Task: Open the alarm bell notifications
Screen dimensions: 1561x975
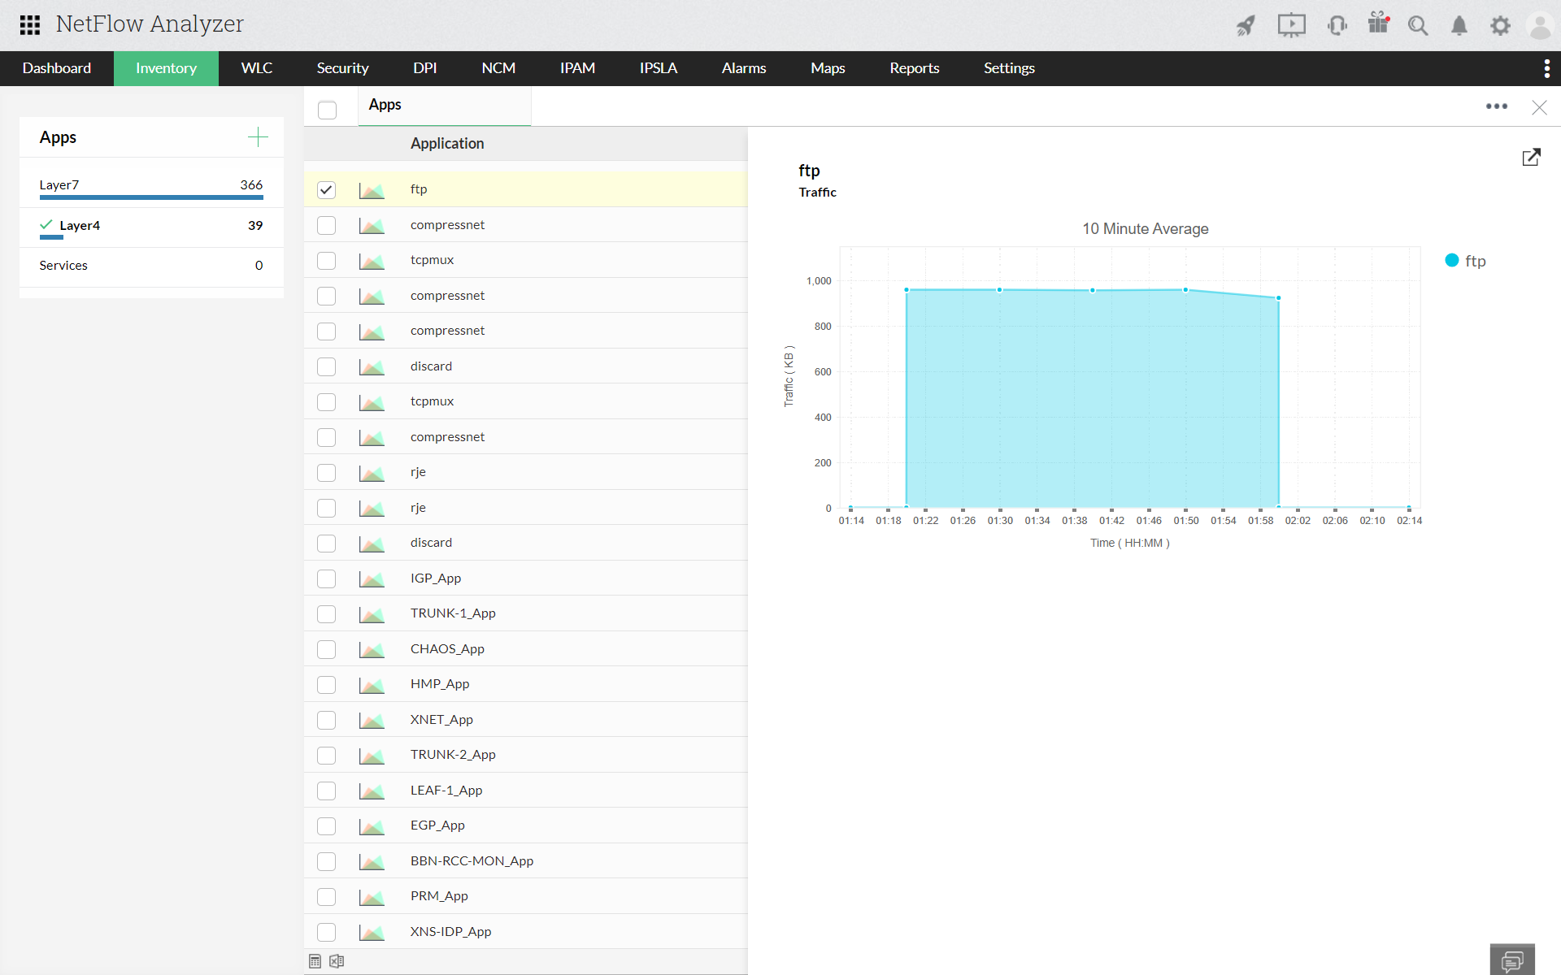Action: pos(1459,26)
